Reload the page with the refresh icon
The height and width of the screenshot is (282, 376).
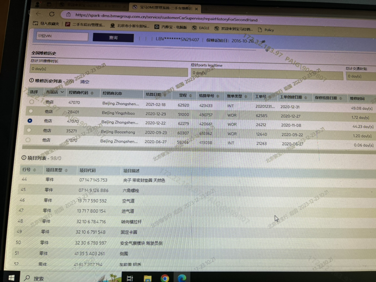[x=52, y=14]
